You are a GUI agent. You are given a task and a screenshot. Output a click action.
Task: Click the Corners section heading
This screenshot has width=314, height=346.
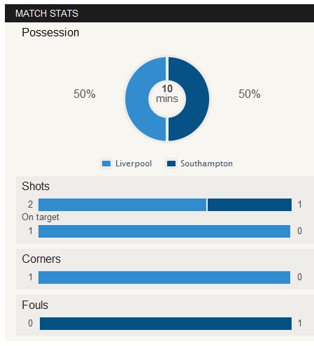point(41,259)
